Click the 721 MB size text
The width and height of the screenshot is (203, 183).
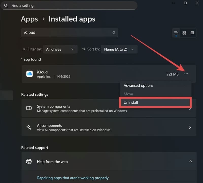click(x=173, y=74)
